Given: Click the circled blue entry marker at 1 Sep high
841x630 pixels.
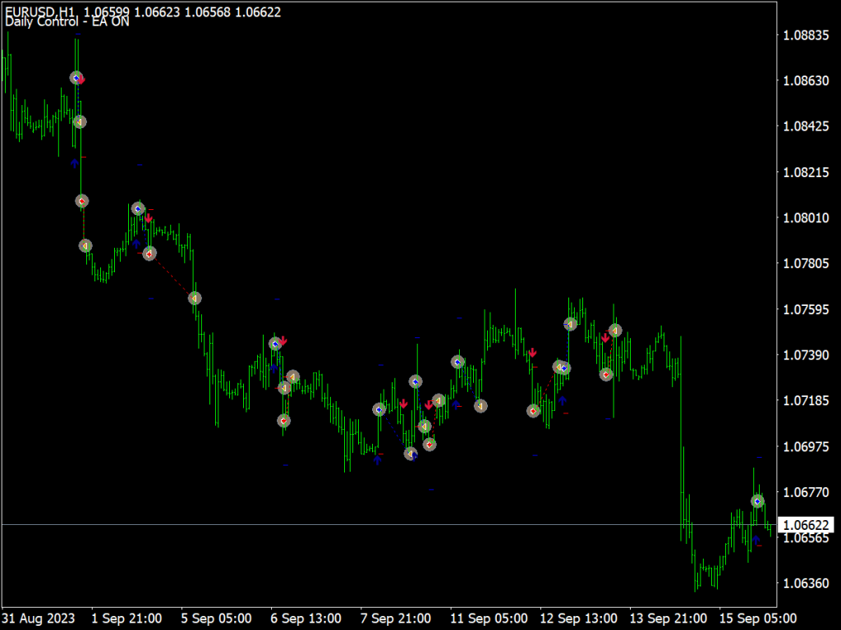Looking at the screenshot, I should click(76, 79).
